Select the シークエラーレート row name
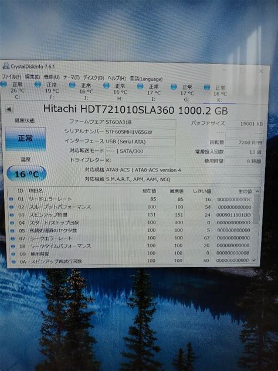This screenshot has width=278, height=371. tap(51, 238)
